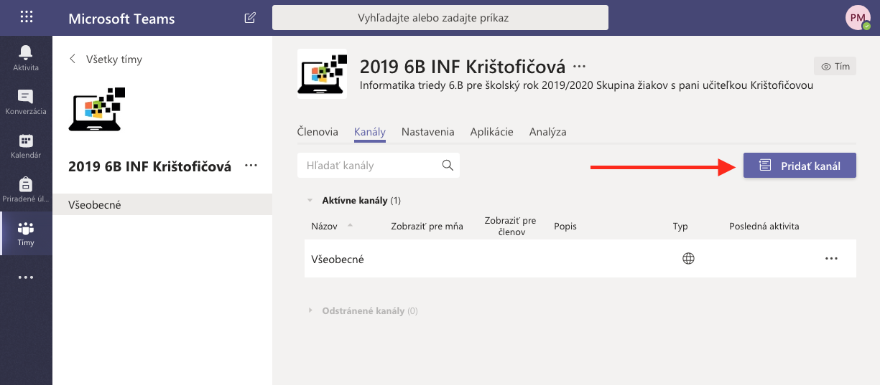The height and width of the screenshot is (385, 880).
Task: Open the Kalendár view
Action: point(26,146)
